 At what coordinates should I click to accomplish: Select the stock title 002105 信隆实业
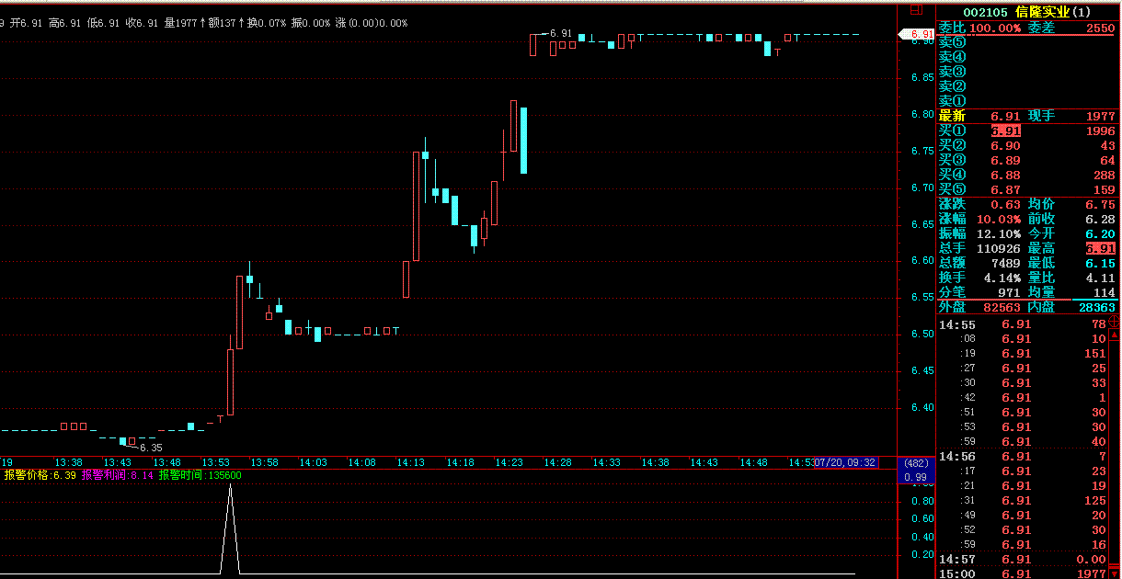pyautogui.click(x=1027, y=12)
